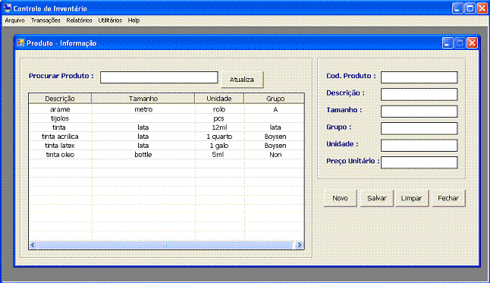Image resolution: width=490 pixels, height=283 pixels.
Task: Open the Arquivo menu
Action: click(x=14, y=20)
